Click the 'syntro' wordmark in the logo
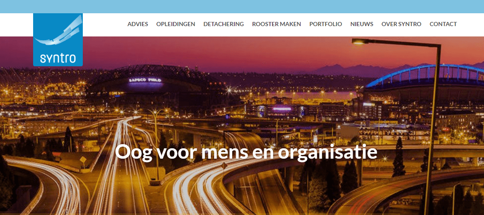The height and width of the screenshot is (215, 484). (x=58, y=58)
